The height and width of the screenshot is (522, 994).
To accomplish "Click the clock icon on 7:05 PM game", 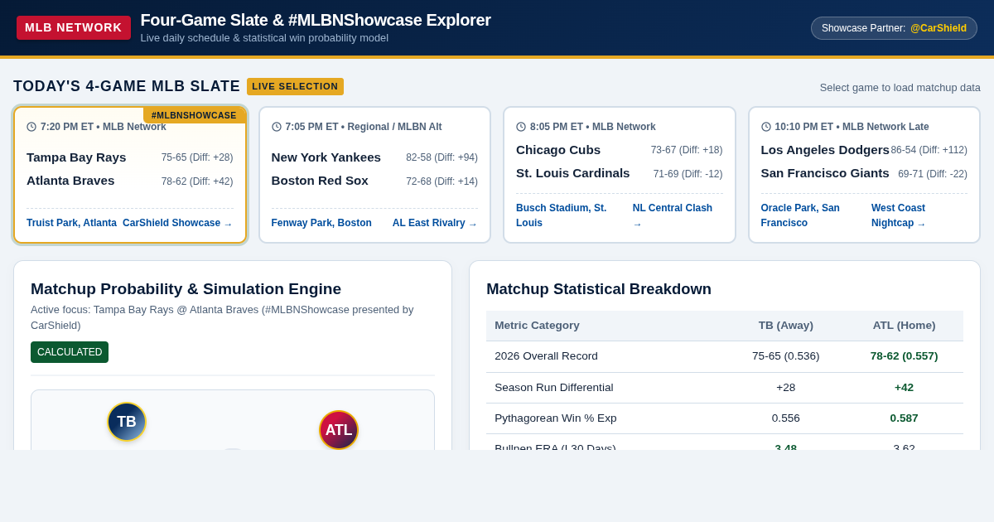I will (x=277, y=127).
